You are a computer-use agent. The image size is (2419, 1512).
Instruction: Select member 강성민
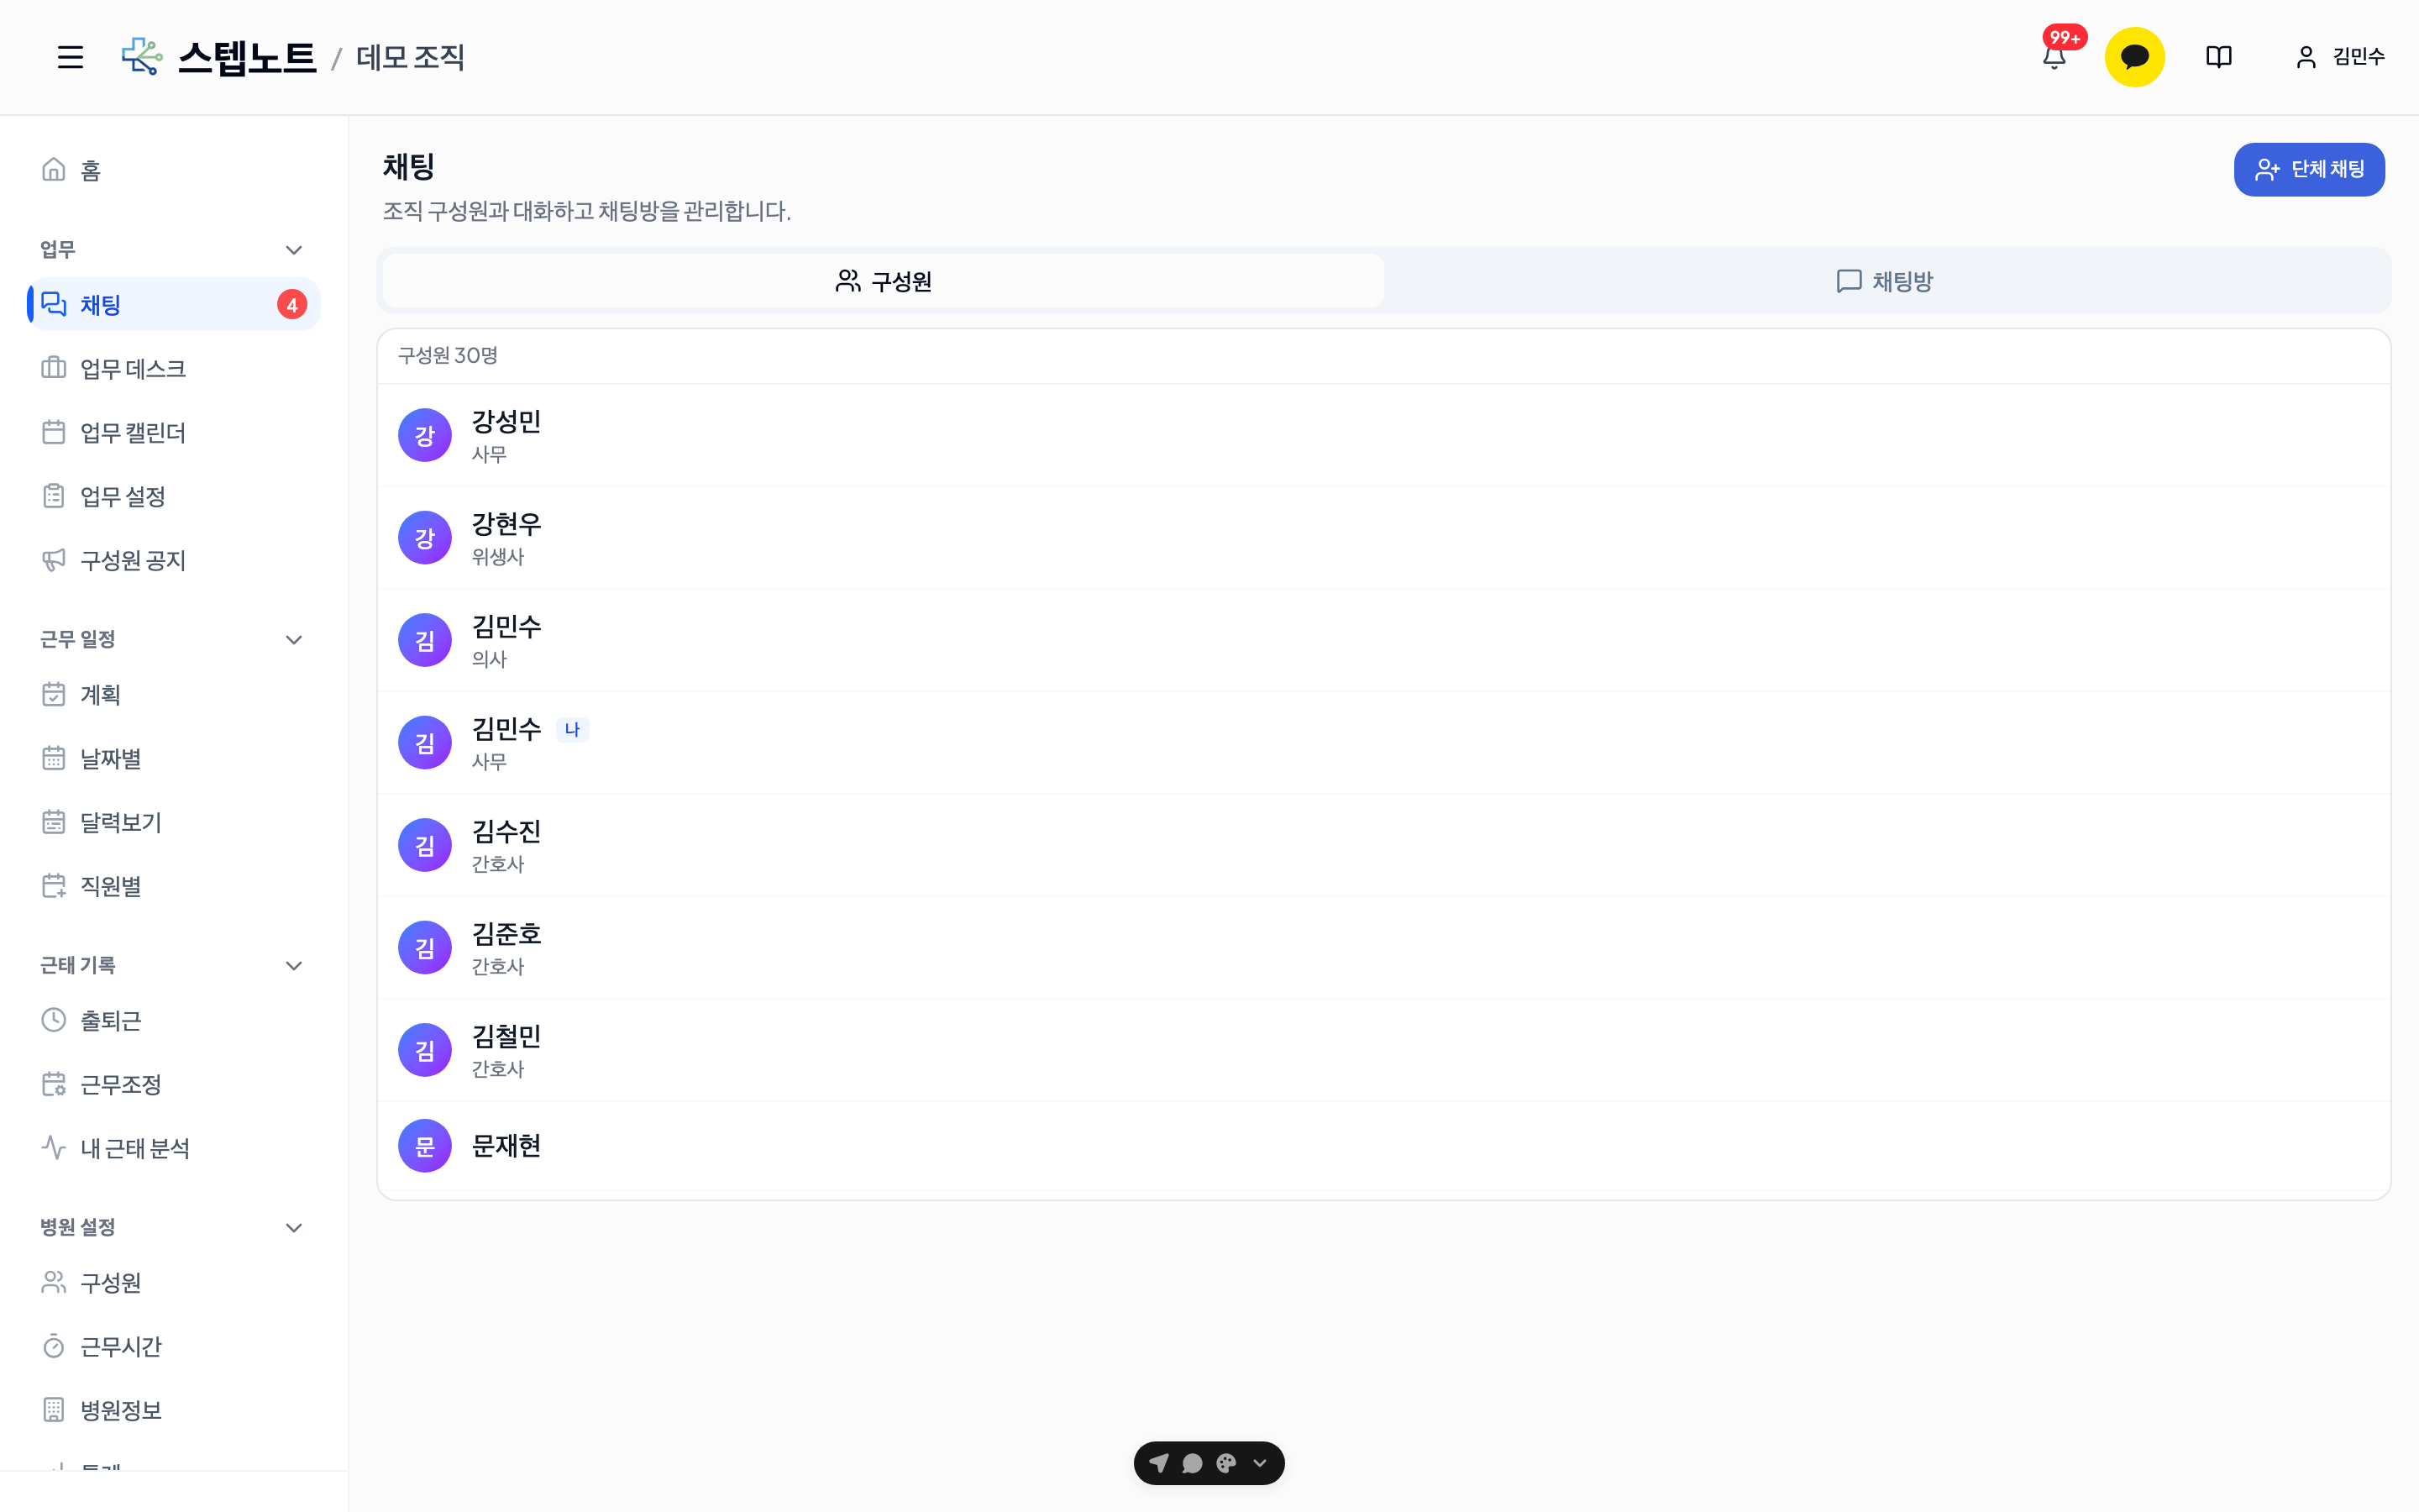pos(1383,435)
